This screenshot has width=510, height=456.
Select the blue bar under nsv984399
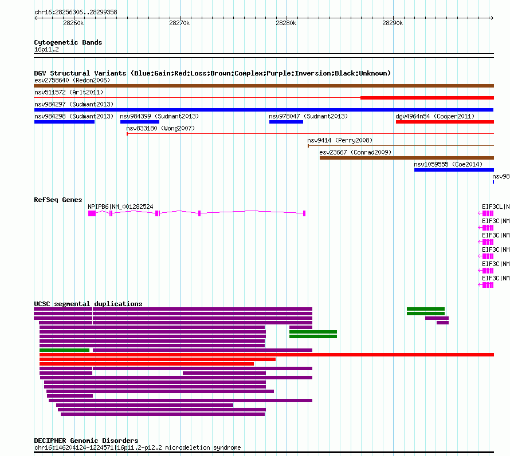[140, 122]
